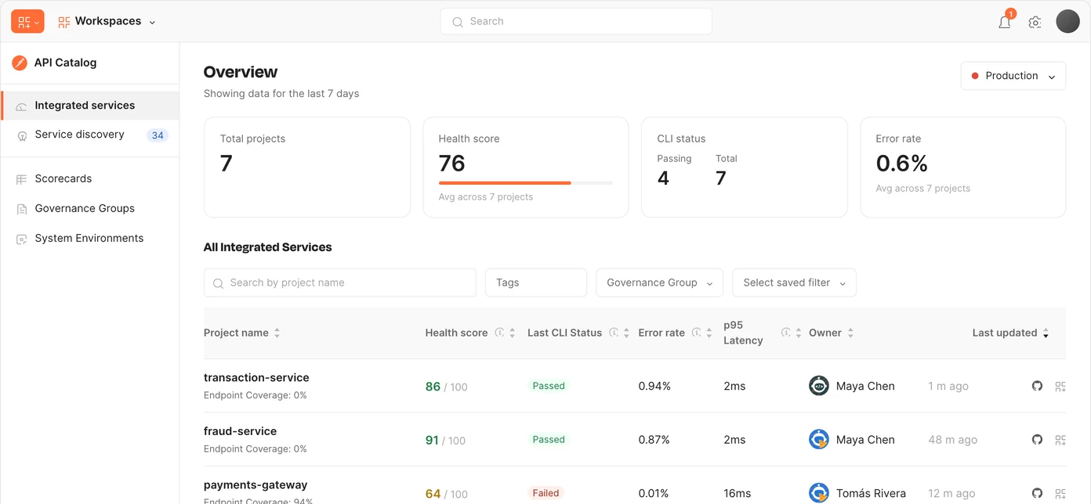The image size is (1091, 504).
Task: Click p95 Latency info icon
Action: tap(785, 333)
